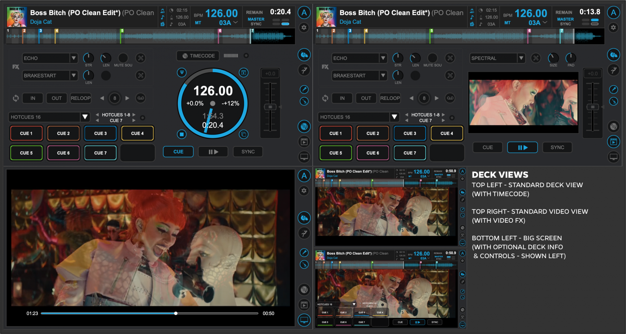Click the pitch fader handle in top-left deck
Screen dimensions: 626x334
tap(270, 107)
